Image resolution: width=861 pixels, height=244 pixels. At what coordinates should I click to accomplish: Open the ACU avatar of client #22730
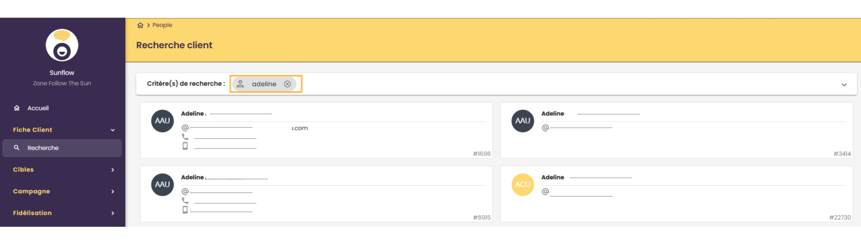coord(523,184)
